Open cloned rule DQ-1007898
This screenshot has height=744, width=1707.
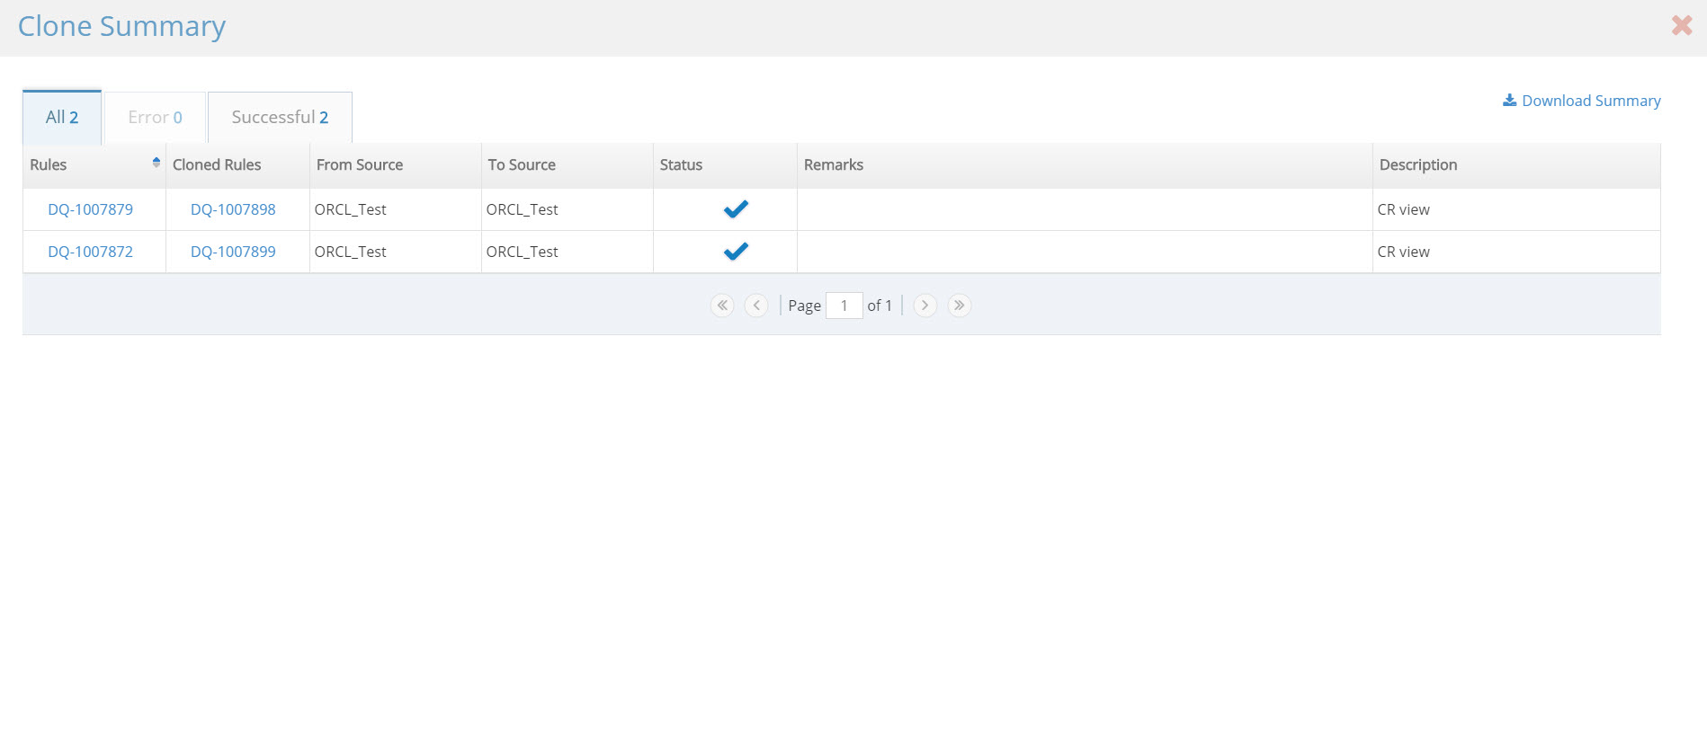233,209
